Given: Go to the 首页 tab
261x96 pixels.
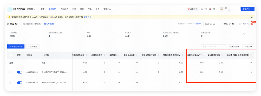Looking at the screenshot, I should pos(43,9).
